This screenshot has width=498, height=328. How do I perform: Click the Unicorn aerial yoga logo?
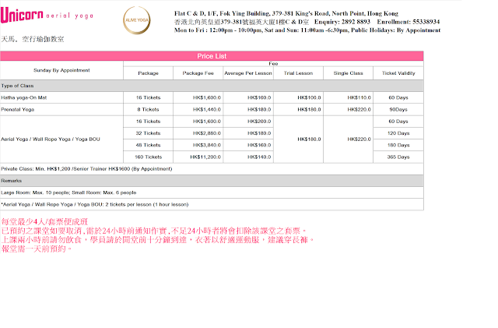(x=47, y=15)
